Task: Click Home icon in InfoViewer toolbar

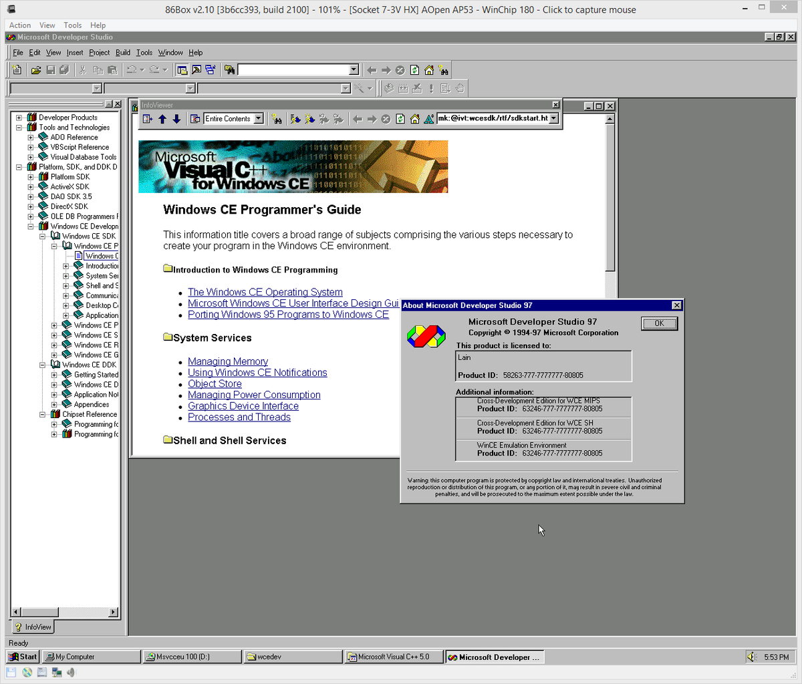Action: coord(414,119)
